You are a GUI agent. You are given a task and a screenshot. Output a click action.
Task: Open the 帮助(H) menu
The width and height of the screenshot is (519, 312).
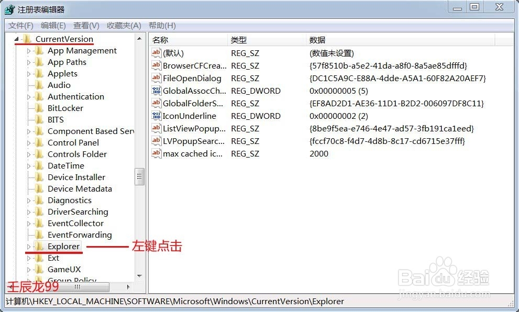click(x=162, y=26)
